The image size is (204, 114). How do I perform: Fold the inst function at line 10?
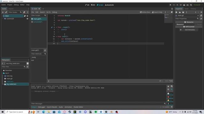[56, 37]
